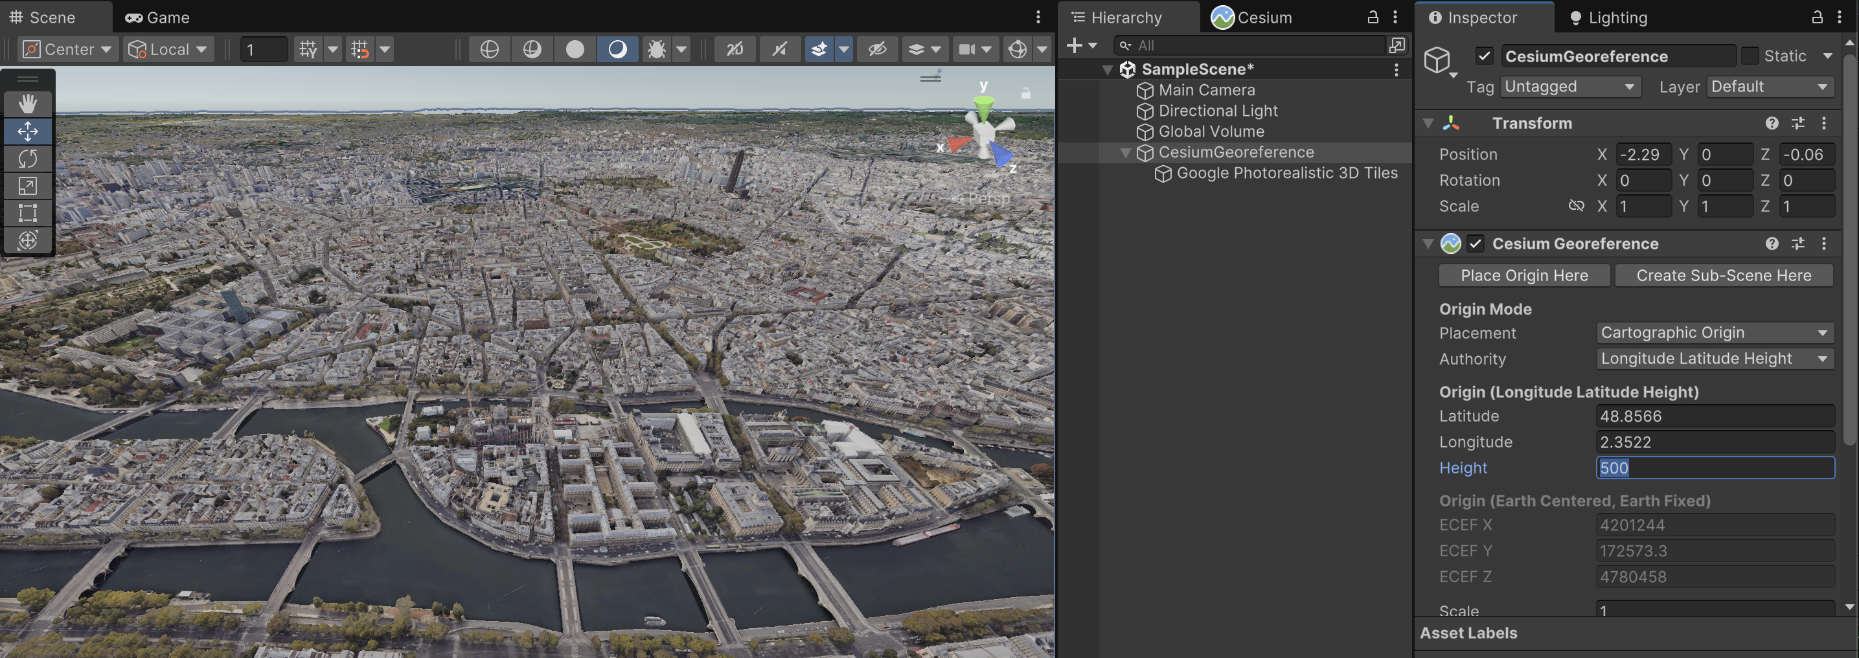Screen dimensions: 1859x658
Task: Click the Gizmos sphere icon
Action: (1018, 49)
